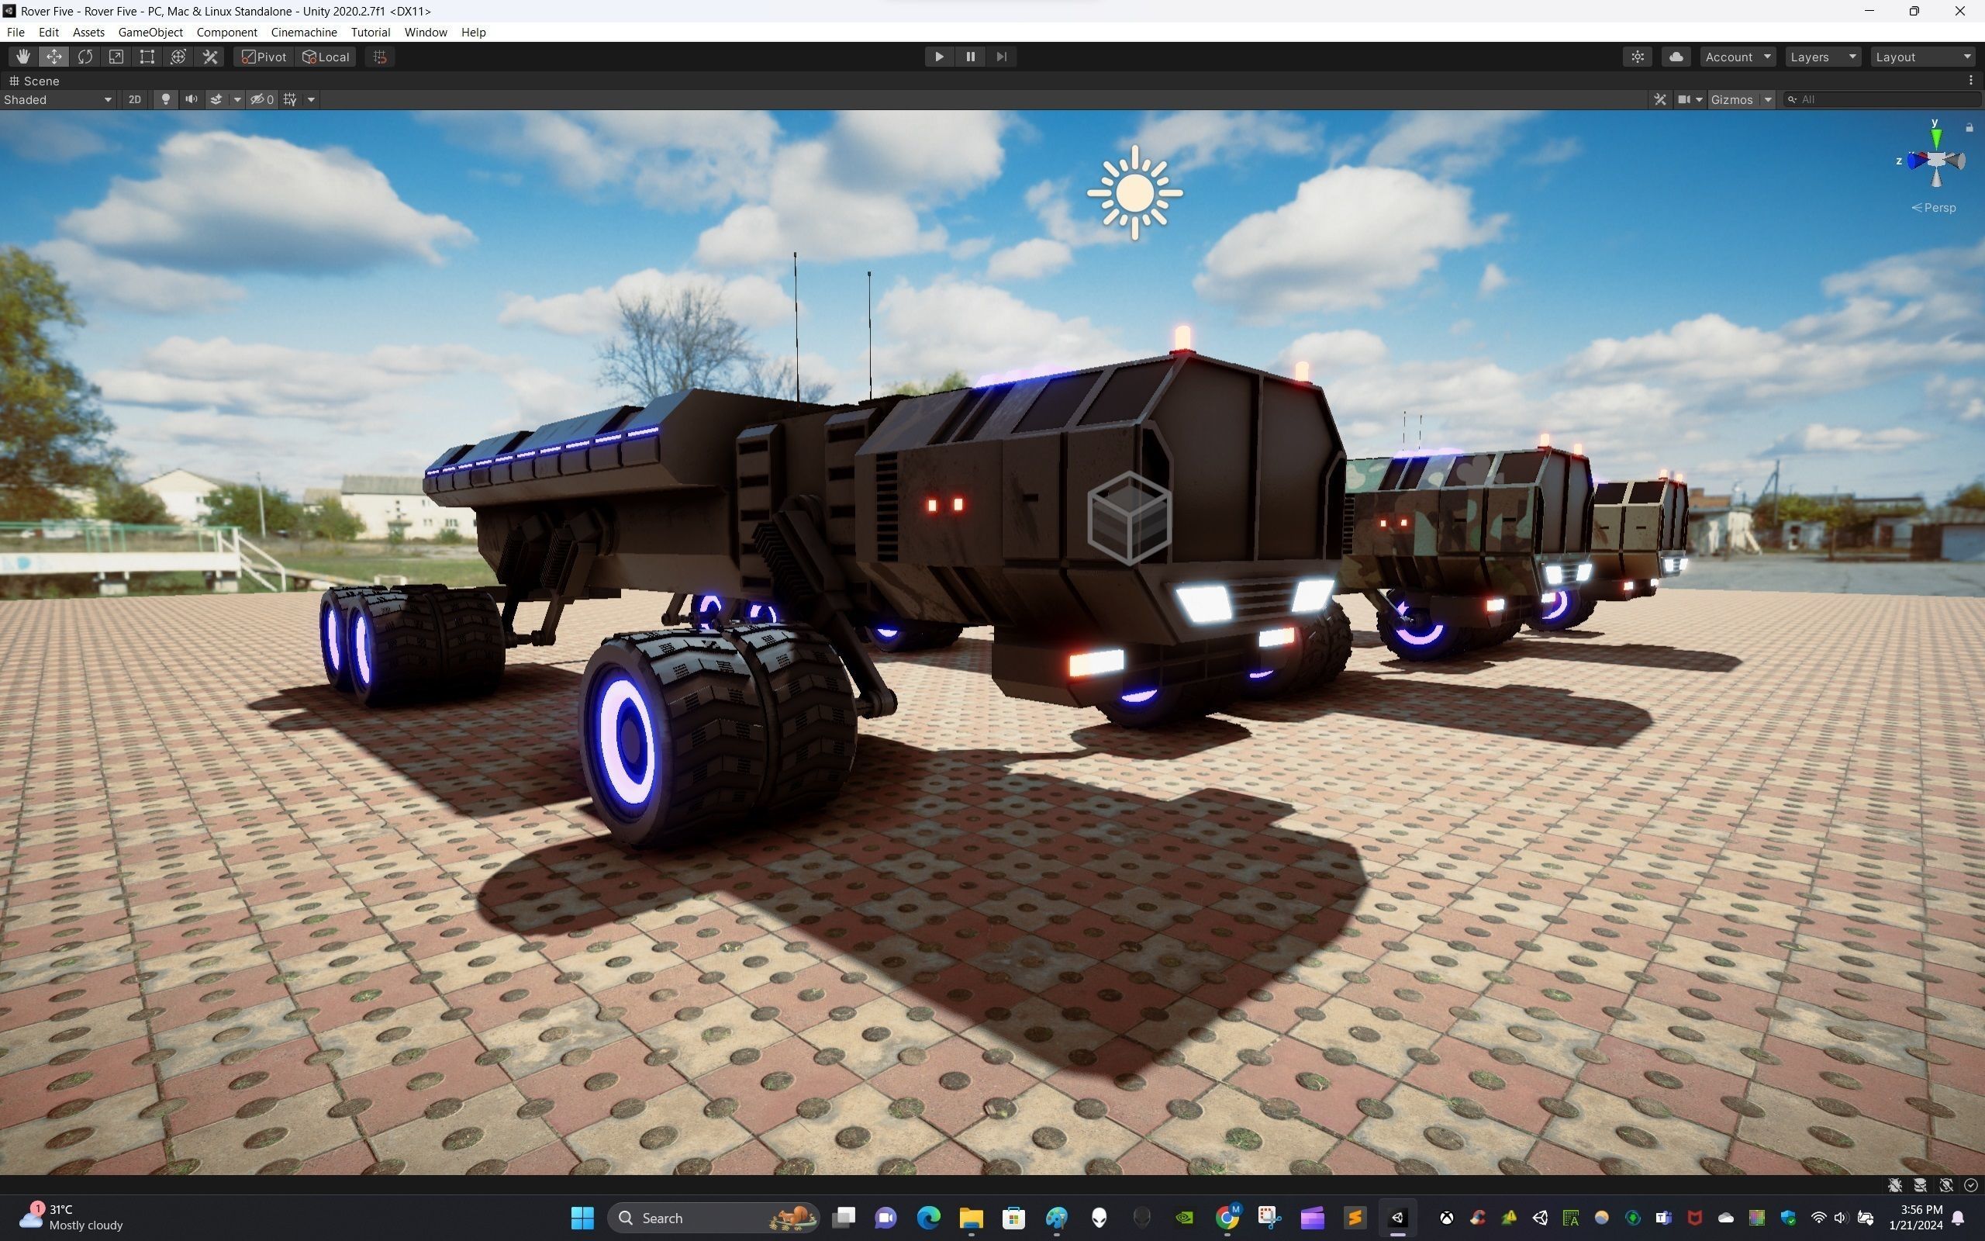Screen dimensions: 1985x1241
Task: Open custom editor tools in main toolbar
Action: pyautogui.click(x=210, y=57)
